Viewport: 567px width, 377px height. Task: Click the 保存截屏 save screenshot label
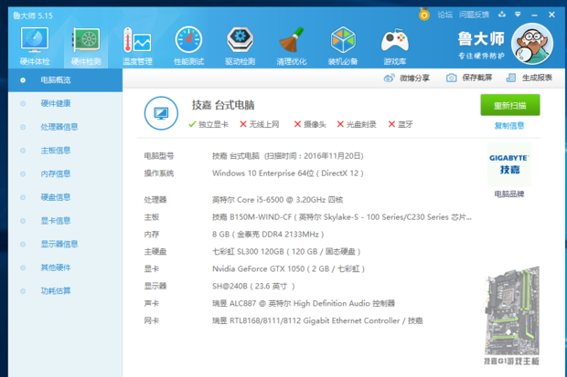[x=477, y=78]
